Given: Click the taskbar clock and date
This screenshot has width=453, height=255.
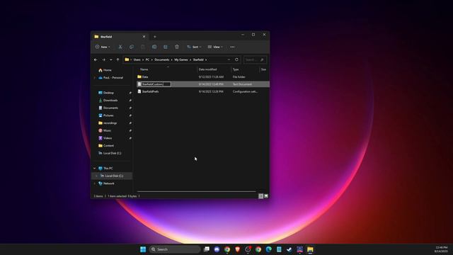Looking at the screenshot, I should [441, 249].
